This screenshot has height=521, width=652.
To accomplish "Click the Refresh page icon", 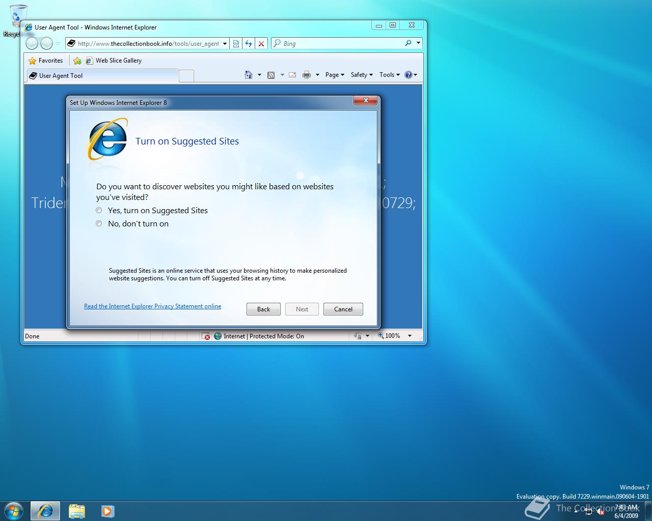I will [249, 44].
